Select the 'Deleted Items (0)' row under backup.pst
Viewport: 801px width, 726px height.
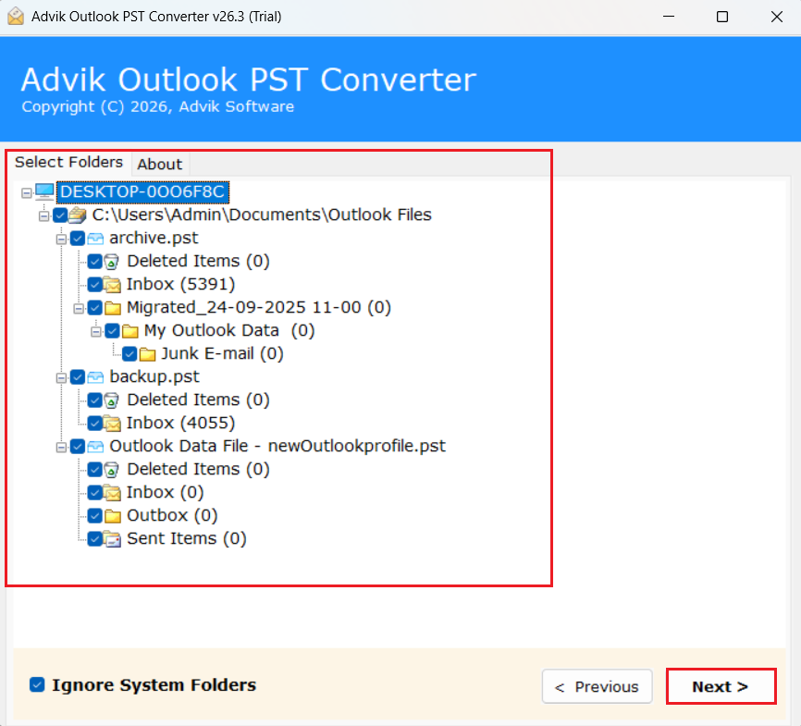198,400
